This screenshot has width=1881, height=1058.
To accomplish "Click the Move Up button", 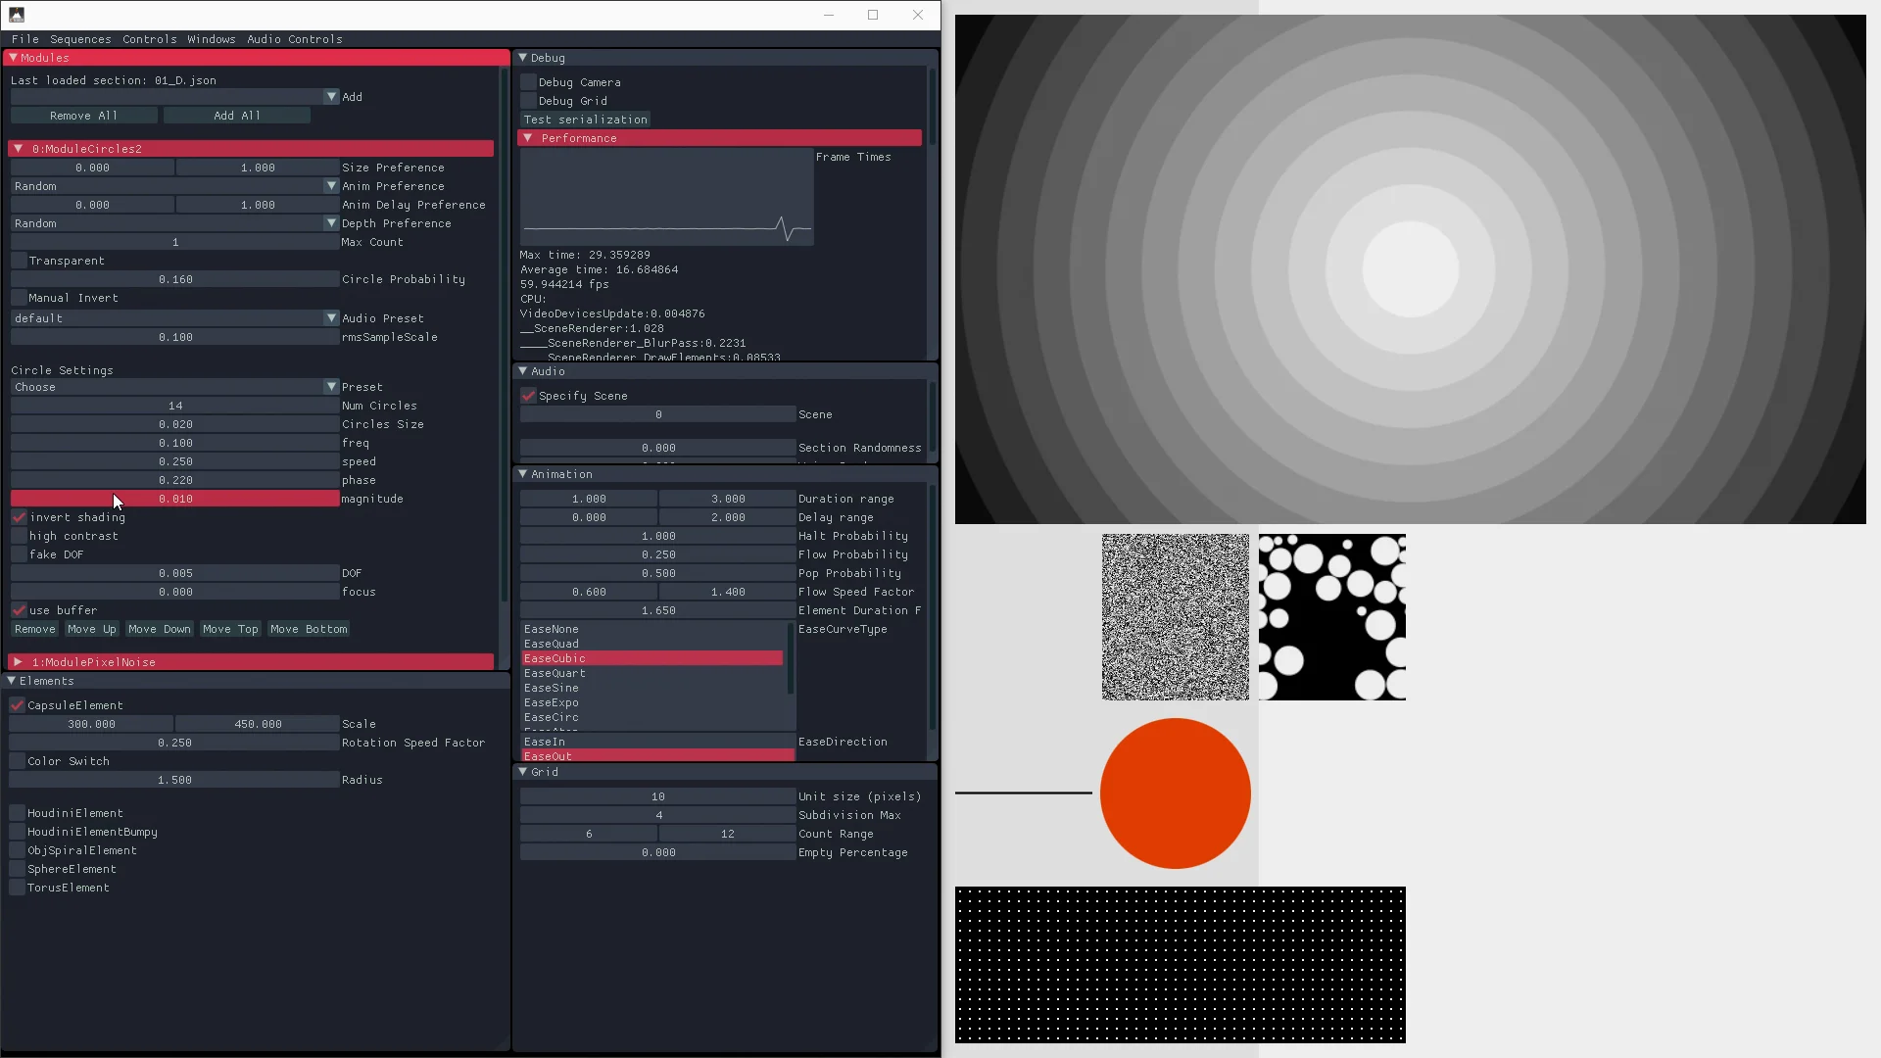I will click(x=92, y=629).
